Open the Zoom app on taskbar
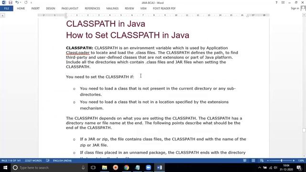306x172 pixels. [149, 168]
